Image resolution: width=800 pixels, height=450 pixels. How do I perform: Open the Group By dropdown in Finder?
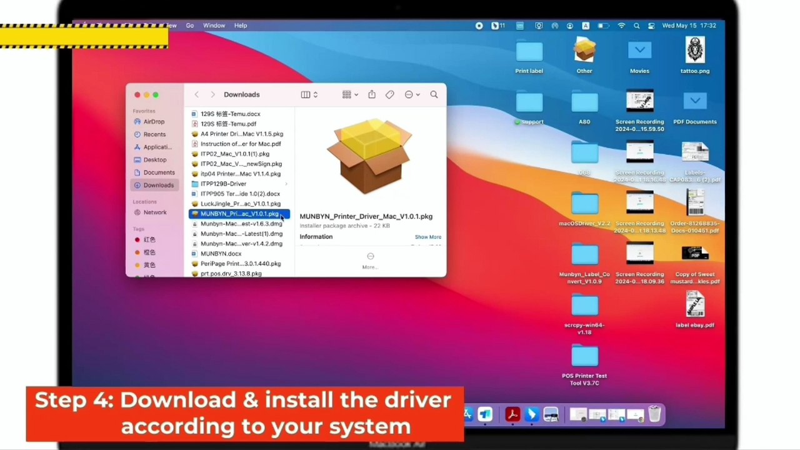[350, 94]
